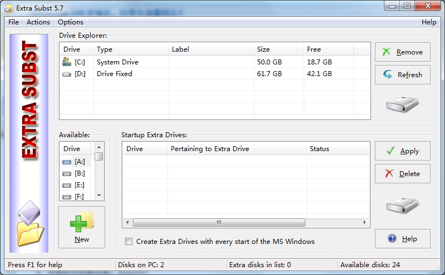Click the Available list scroll up arrow
445x275 pixels.
(x=99, y=147)
